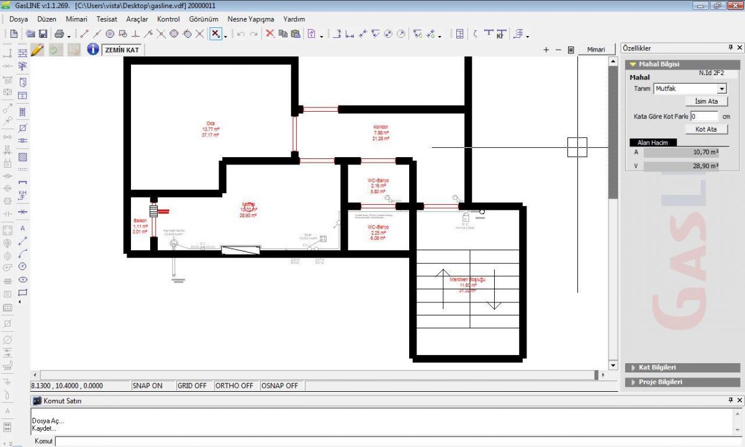Toggle GRID OFF in status bar
This screenshot has height=447, width=745.
[x=192, y=386]
